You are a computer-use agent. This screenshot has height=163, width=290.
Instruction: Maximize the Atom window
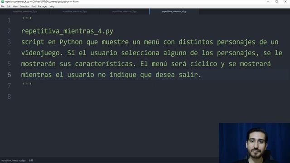tap(276, 2)
